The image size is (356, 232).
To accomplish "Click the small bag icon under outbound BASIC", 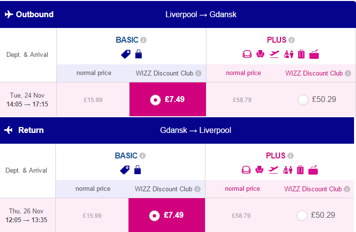I will click(x=138, y=54).
